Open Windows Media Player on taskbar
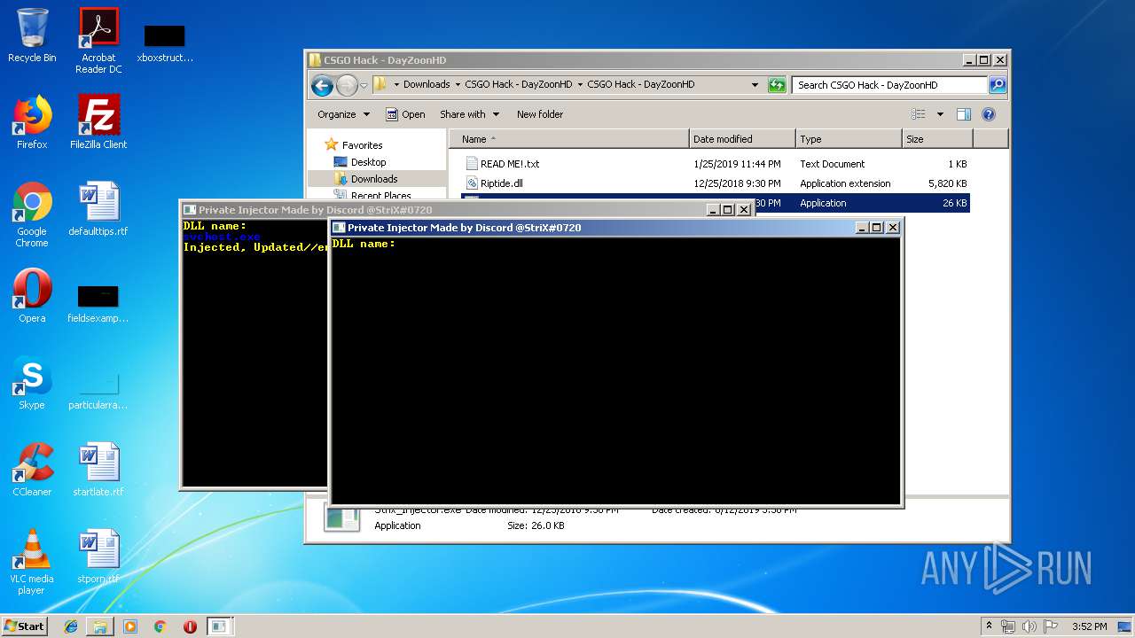 130,626
